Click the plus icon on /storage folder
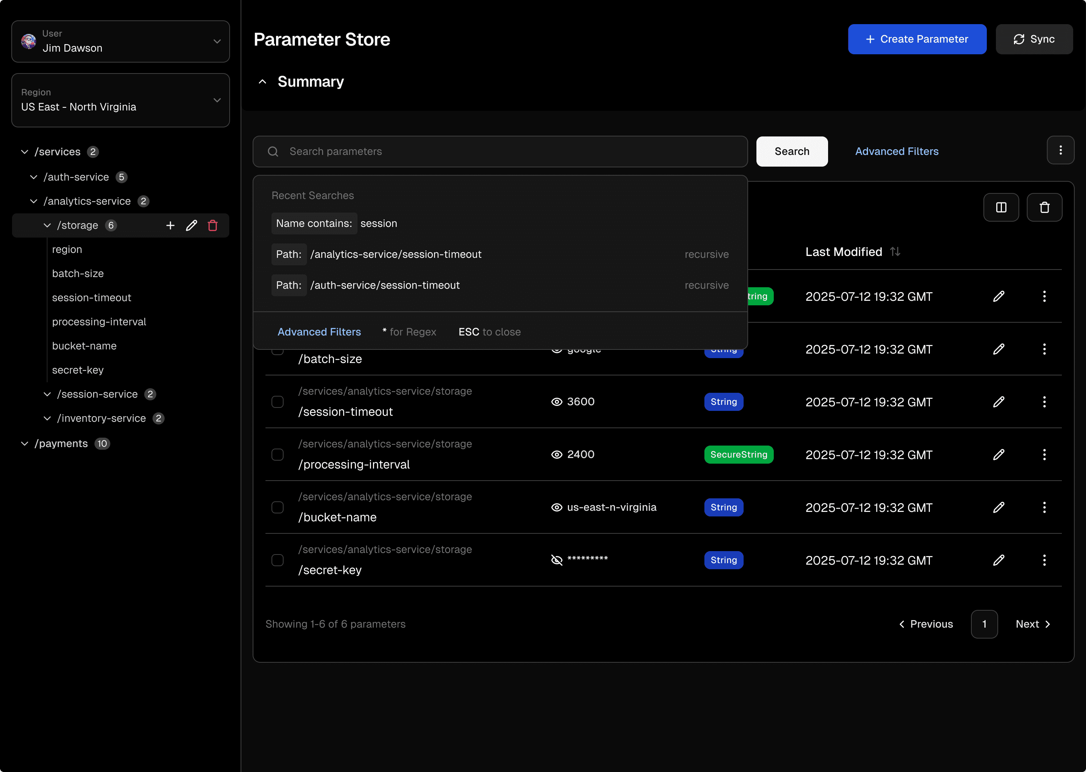The width and height of the screenshot is (1086, 772). coord(170,225)
